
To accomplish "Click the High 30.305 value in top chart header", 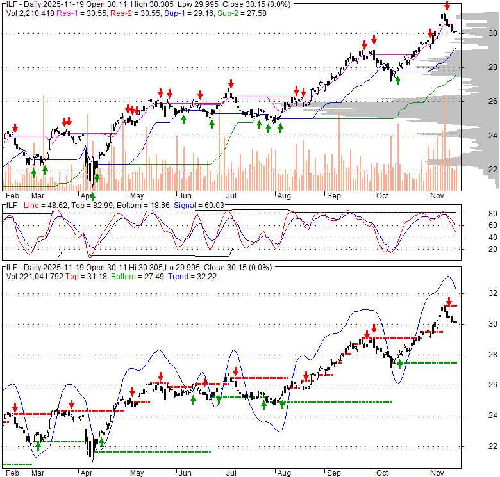I will tap(152, 4).
